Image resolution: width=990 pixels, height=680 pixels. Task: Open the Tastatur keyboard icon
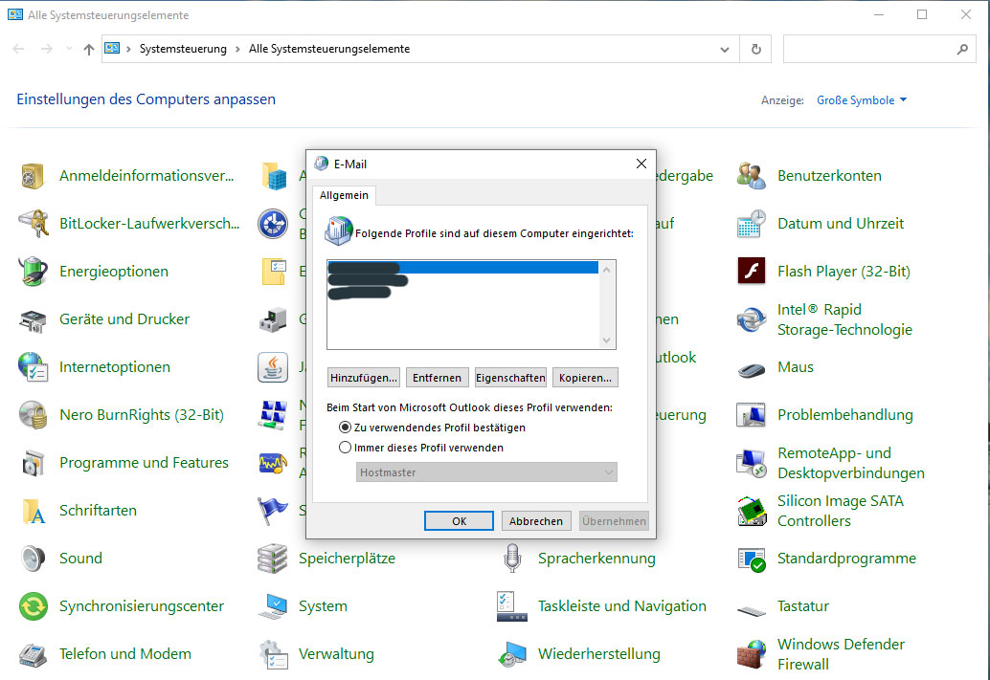[x=752, y=609]
